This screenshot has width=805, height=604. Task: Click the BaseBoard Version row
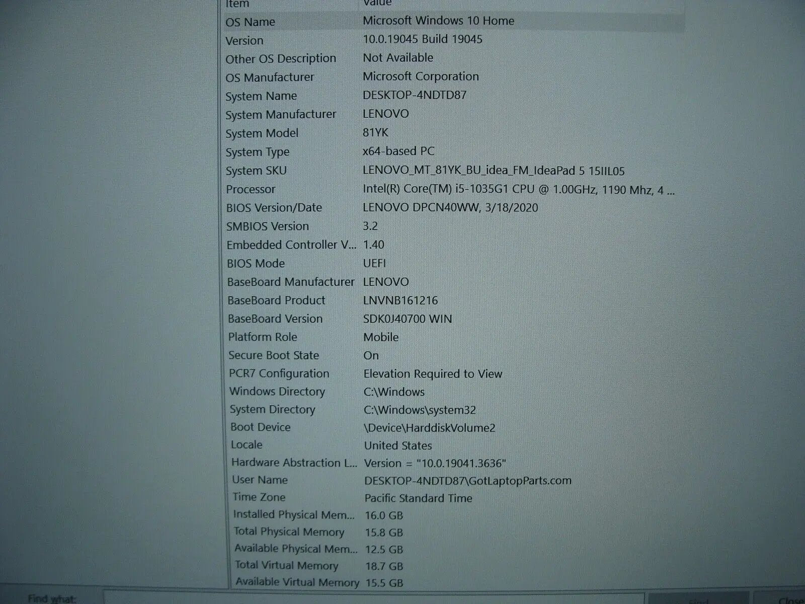[453, 319]
